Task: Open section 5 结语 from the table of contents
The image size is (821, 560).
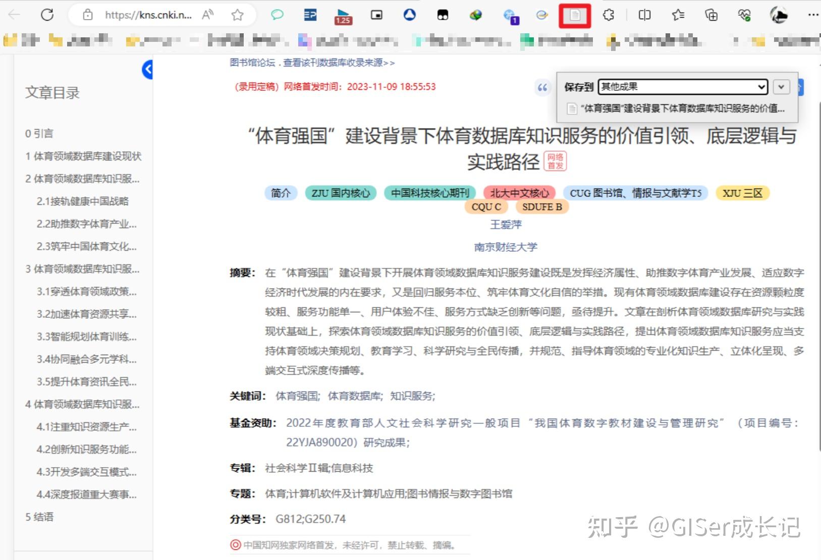Action: click(x=39, y=517)
